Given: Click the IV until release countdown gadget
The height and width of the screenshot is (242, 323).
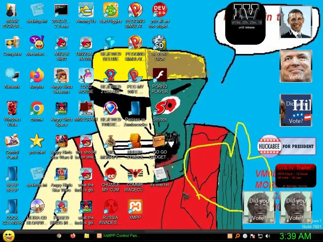Looking at the screenshot, I should 245,23.
